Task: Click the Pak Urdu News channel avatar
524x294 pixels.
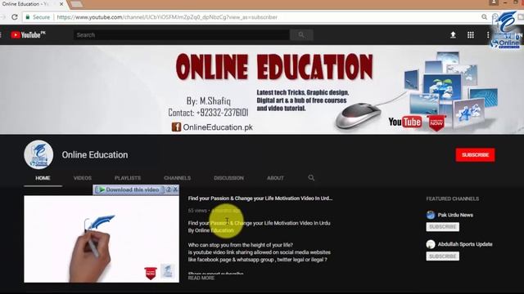Action: click(431, 215)
